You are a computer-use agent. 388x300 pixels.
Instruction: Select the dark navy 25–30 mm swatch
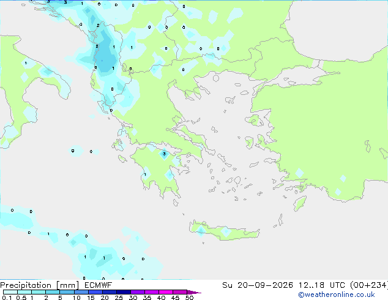124,292
